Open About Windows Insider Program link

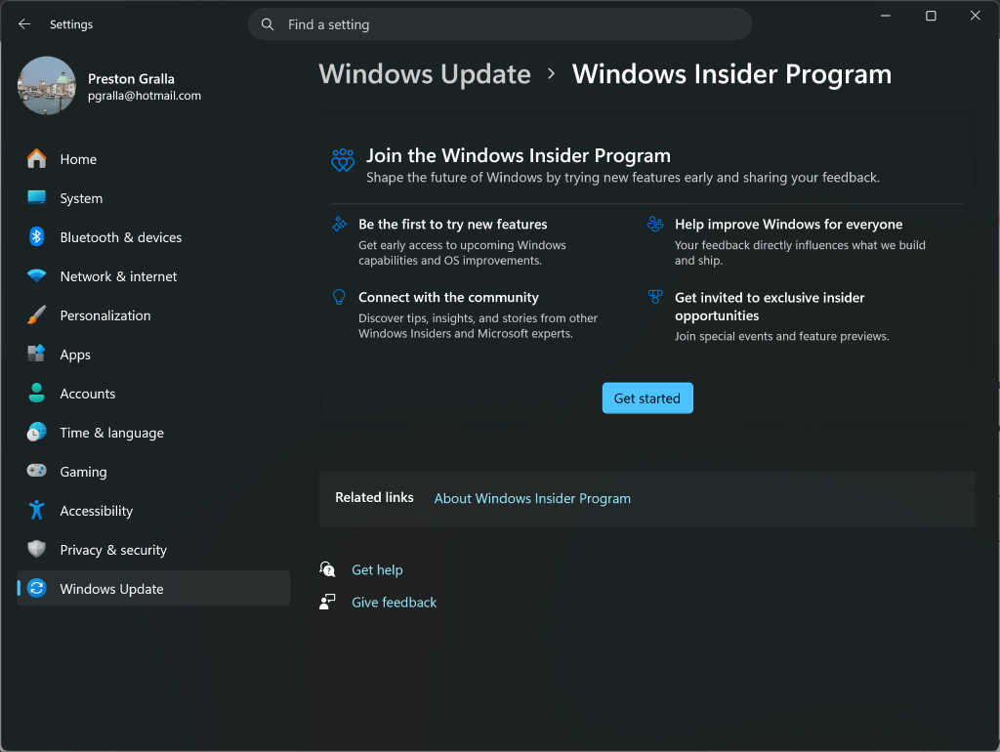coord(532,498)
